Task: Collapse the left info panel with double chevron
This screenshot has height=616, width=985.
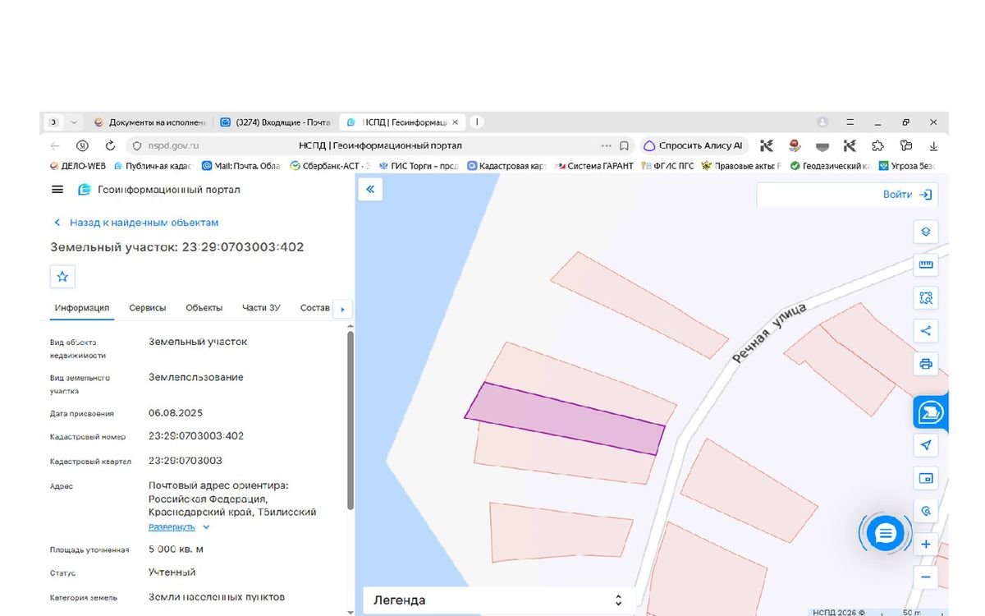Action: 370,190
